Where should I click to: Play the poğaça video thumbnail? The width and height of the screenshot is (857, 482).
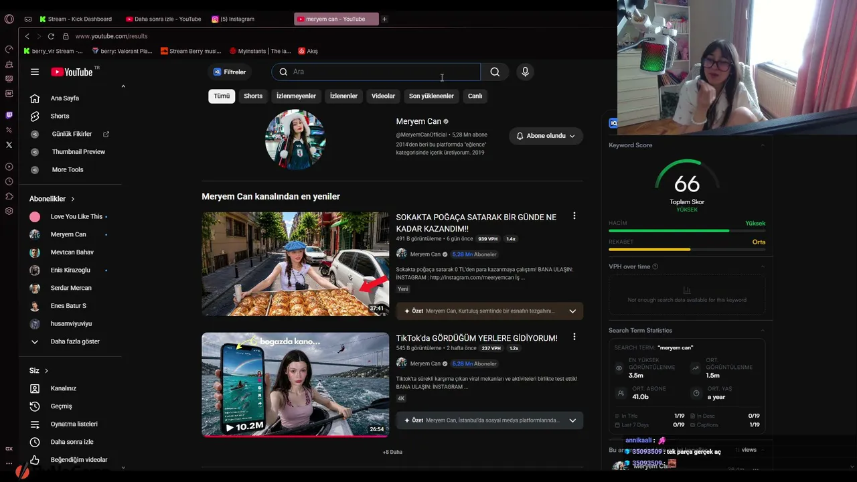(x=295, y=264)
